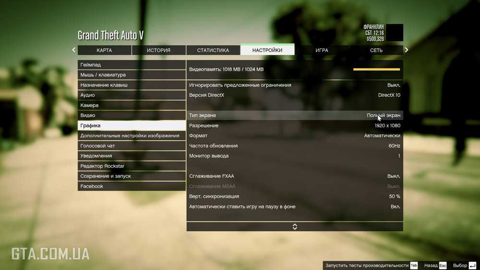Click the scroll arrows below the settings list
Screen dimensions: 480x270
[x=295, y=226]
